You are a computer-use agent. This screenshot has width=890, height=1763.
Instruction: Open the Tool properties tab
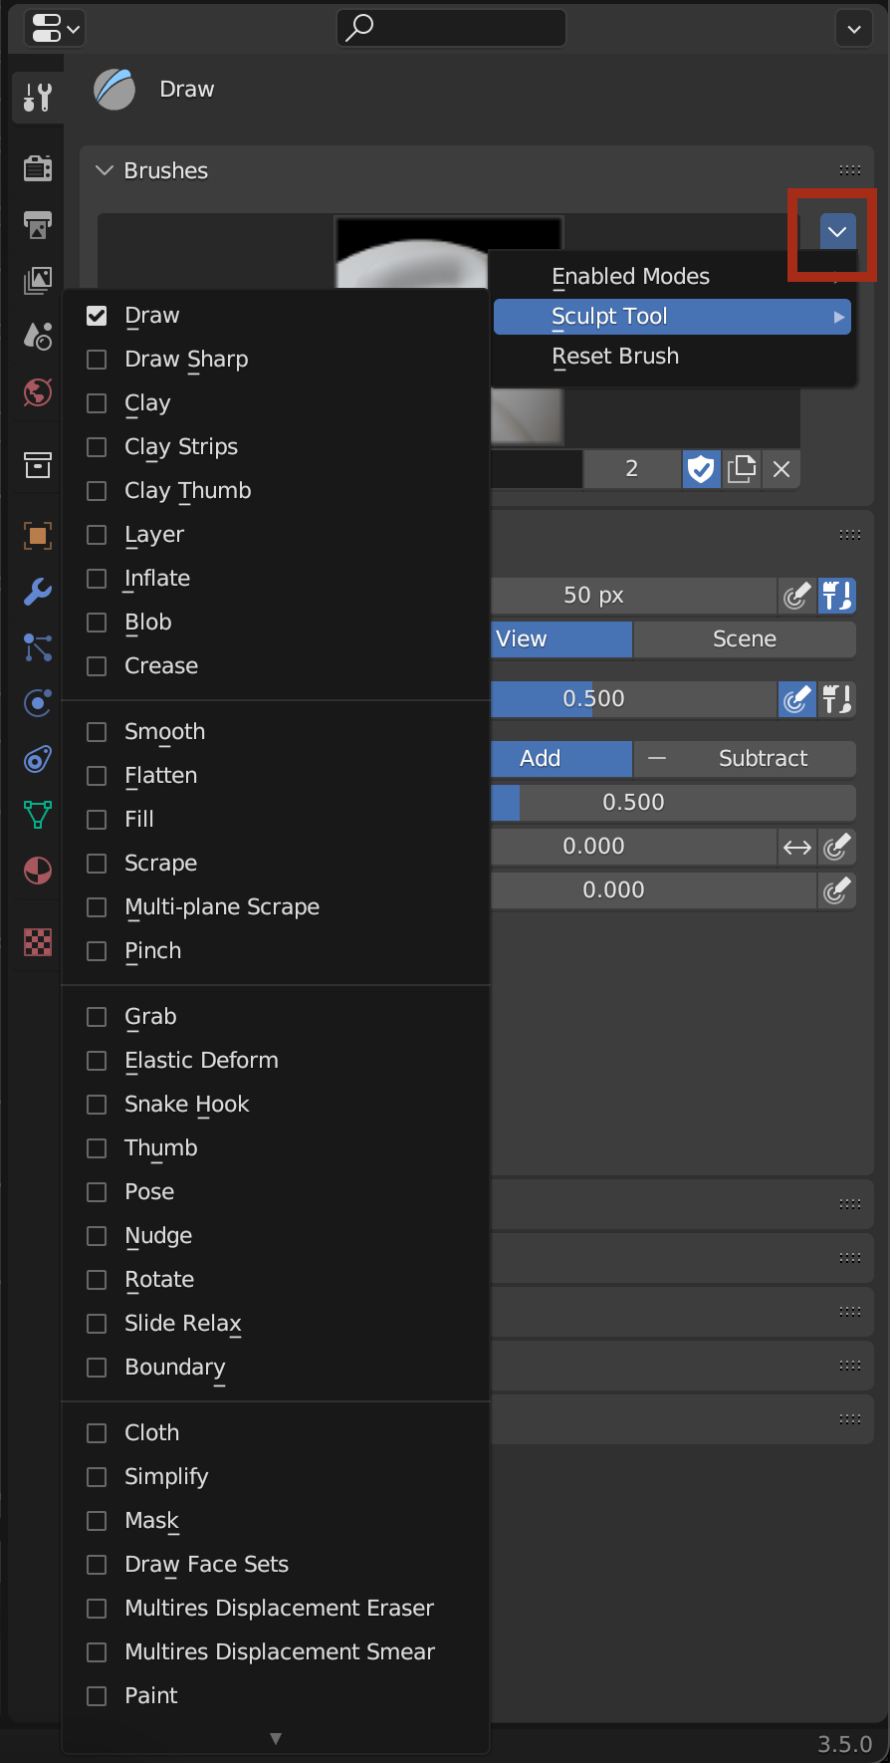[x=38, y=97]
